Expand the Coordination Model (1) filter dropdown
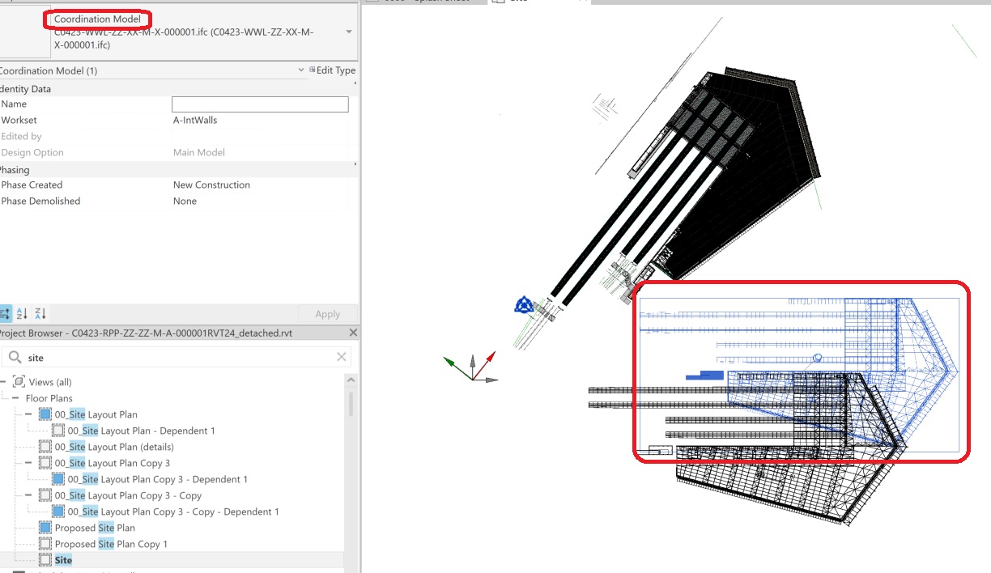 [x=300, y=70]
